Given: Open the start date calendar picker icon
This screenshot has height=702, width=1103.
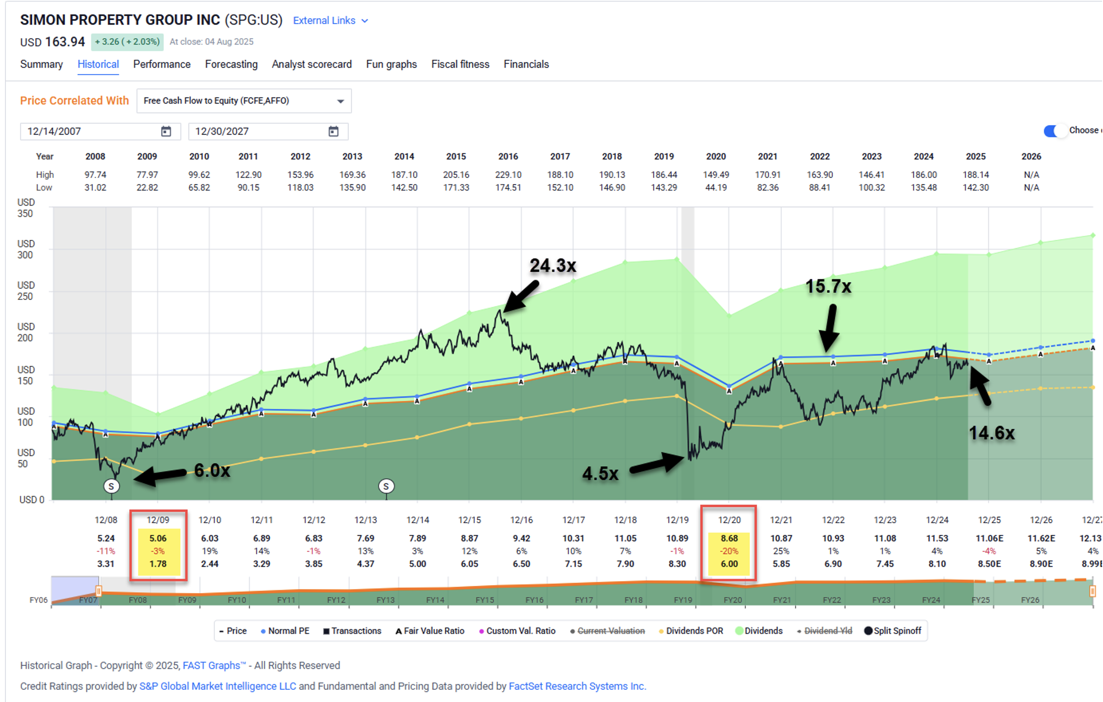Looking at the screenshot, I should (x=166, y=132).
